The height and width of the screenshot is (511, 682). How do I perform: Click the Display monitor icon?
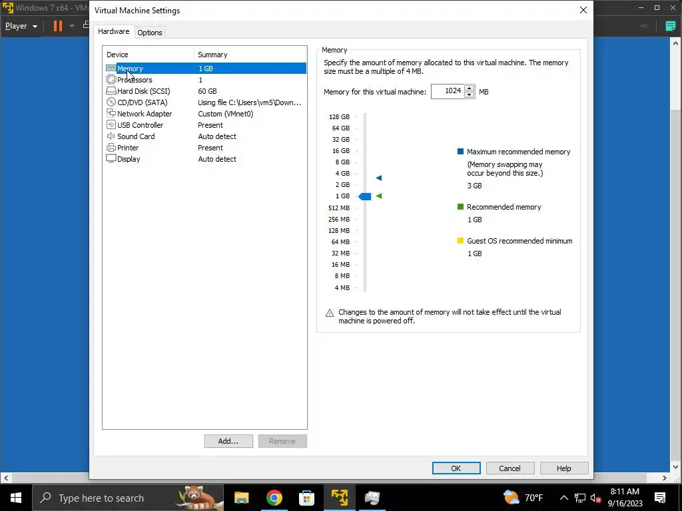(111, 158)
